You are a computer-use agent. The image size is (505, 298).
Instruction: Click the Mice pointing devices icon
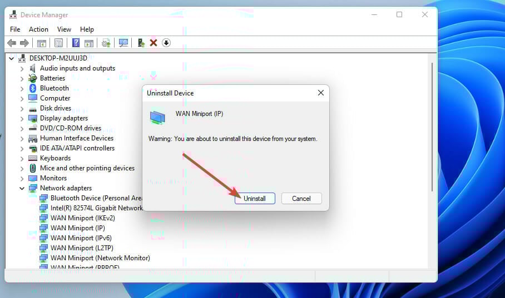coord(32,168)
